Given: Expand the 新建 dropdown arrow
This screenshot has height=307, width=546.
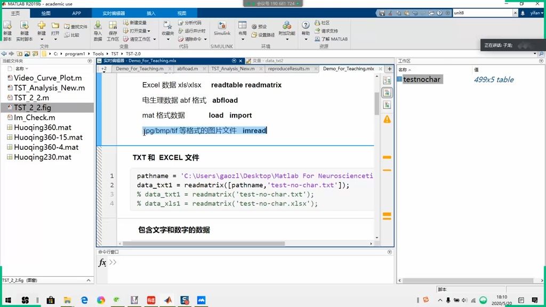Looking at the screenshot, I should [42, 39].
